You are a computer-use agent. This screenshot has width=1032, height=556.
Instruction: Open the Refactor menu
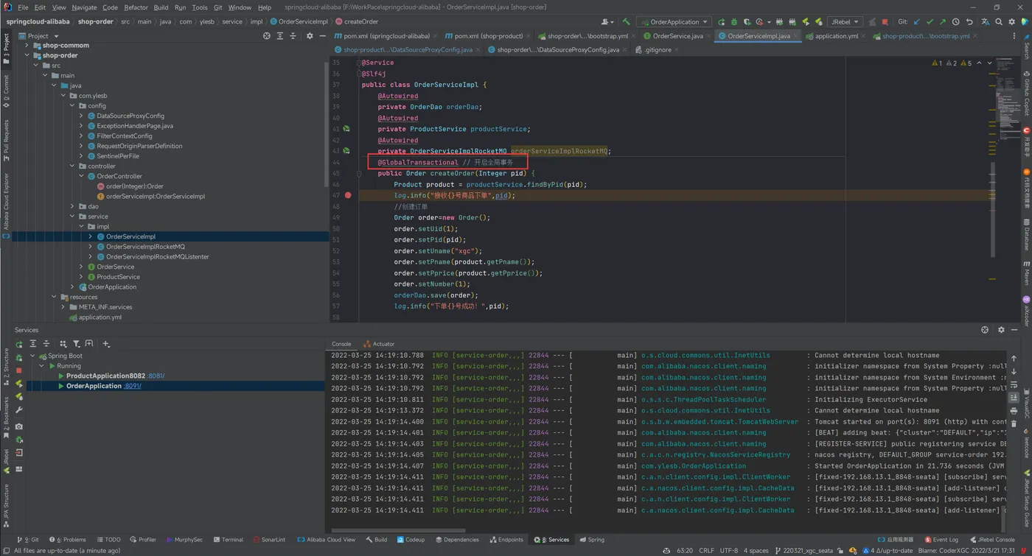point(136,7)
